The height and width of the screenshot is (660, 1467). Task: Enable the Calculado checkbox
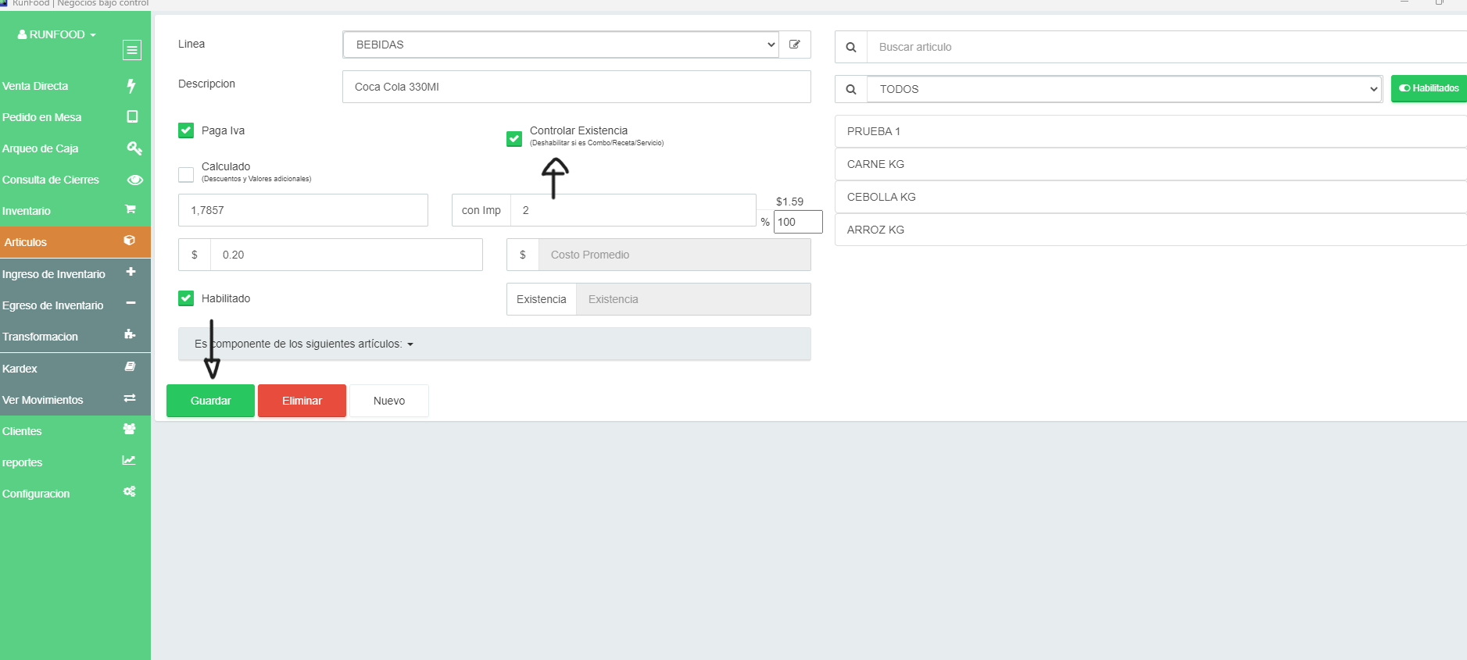pos(186,174)
